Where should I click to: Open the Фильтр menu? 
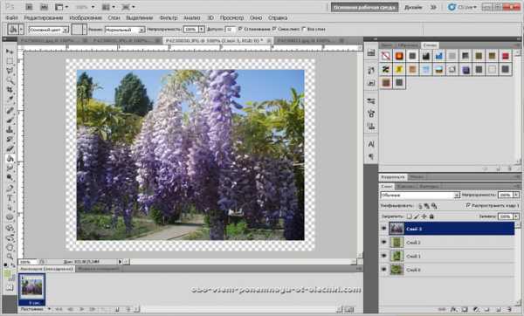click(168, 17)
